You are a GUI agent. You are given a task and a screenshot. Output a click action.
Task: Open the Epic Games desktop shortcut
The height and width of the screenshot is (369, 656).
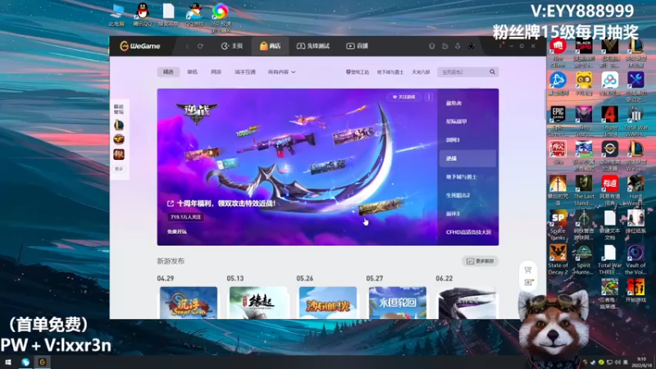558,121
